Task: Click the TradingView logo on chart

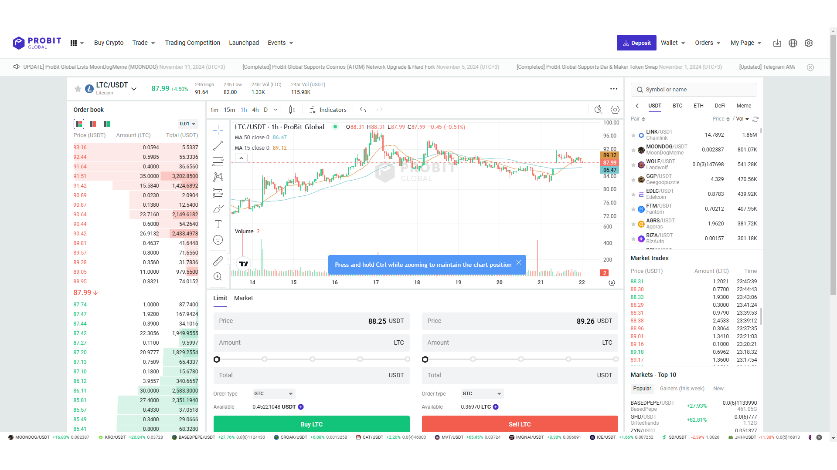Action: tap(244, 264)
